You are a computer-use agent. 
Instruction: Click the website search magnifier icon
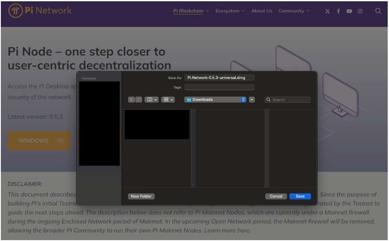click(x=378, y=11)
